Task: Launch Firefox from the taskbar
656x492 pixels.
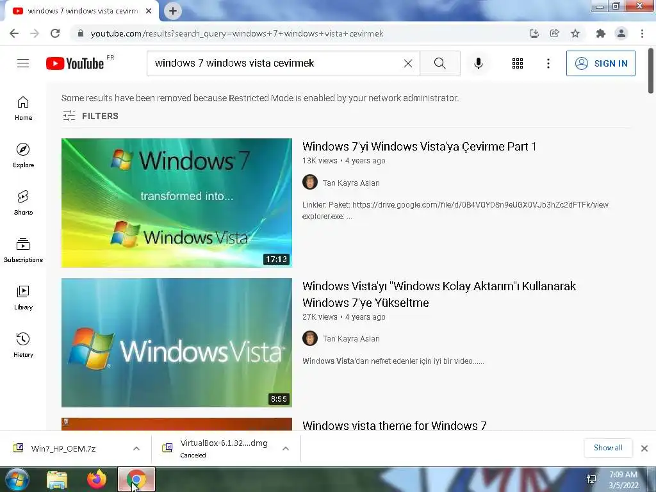Action: (97, 479)
